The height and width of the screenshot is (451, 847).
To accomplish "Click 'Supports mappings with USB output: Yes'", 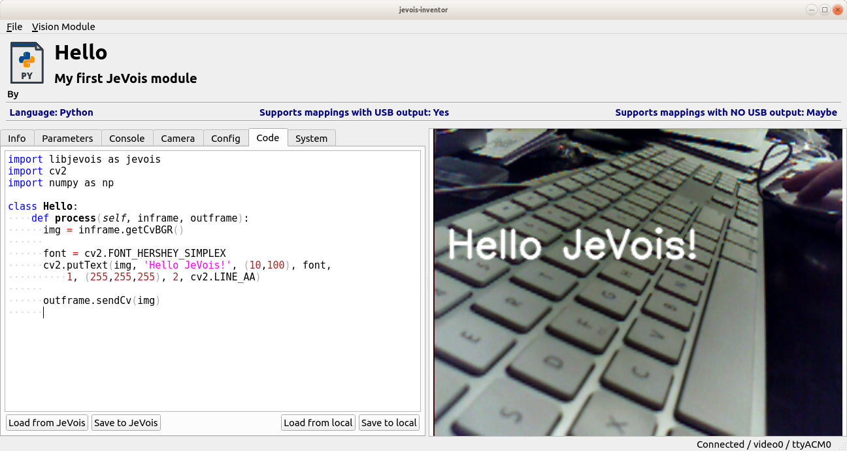I will pyautogui.click(x=354, y=112).
